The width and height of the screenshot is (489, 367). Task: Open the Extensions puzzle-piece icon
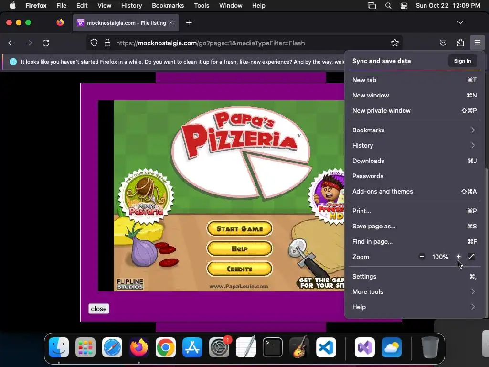coord(460,43)
